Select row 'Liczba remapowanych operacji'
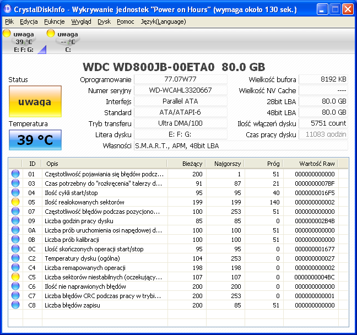This screenshot has height=335, width=357. 178,268
